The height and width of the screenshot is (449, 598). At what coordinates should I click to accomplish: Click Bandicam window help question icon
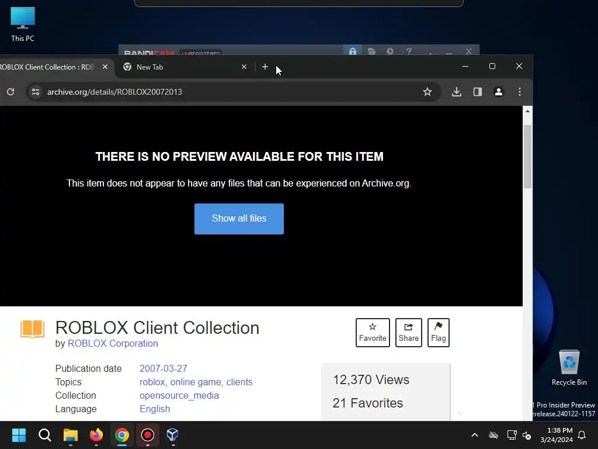point(409,51)
